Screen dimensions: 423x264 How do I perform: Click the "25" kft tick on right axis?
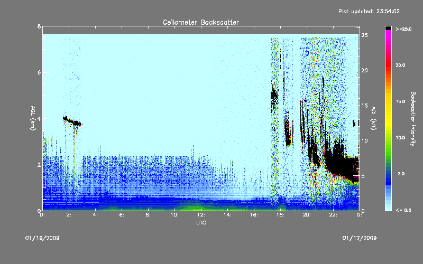[x=365, y=35]
